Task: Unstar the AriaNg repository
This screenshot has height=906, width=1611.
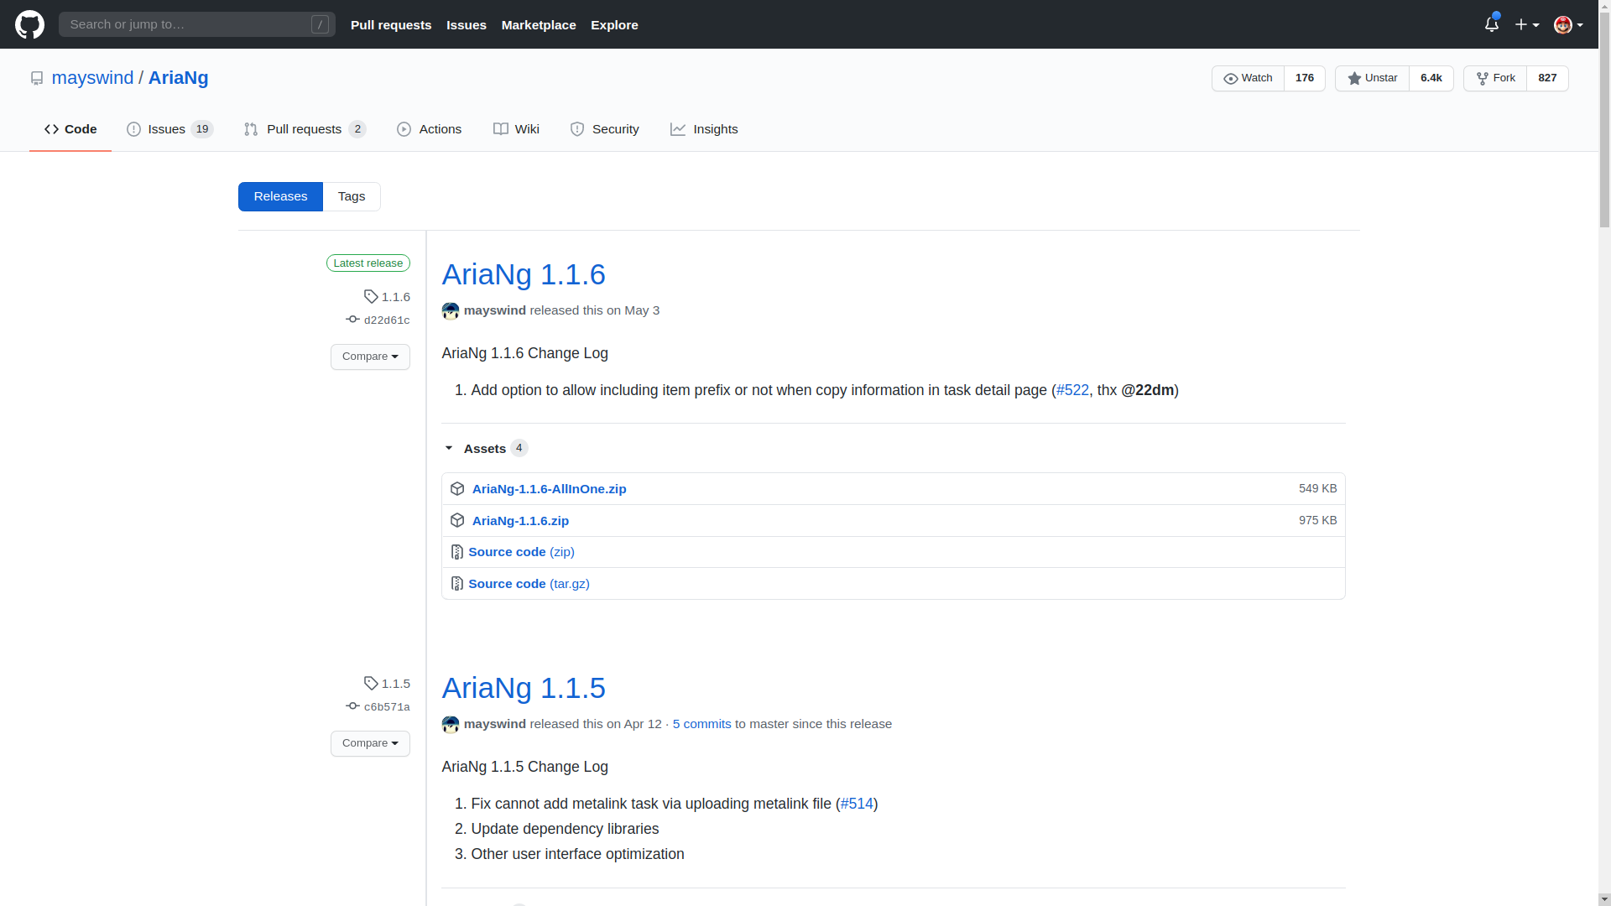Action: [x=1373, y=78]
